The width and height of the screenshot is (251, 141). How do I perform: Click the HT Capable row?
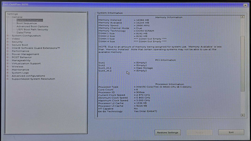tap(118, 108)
